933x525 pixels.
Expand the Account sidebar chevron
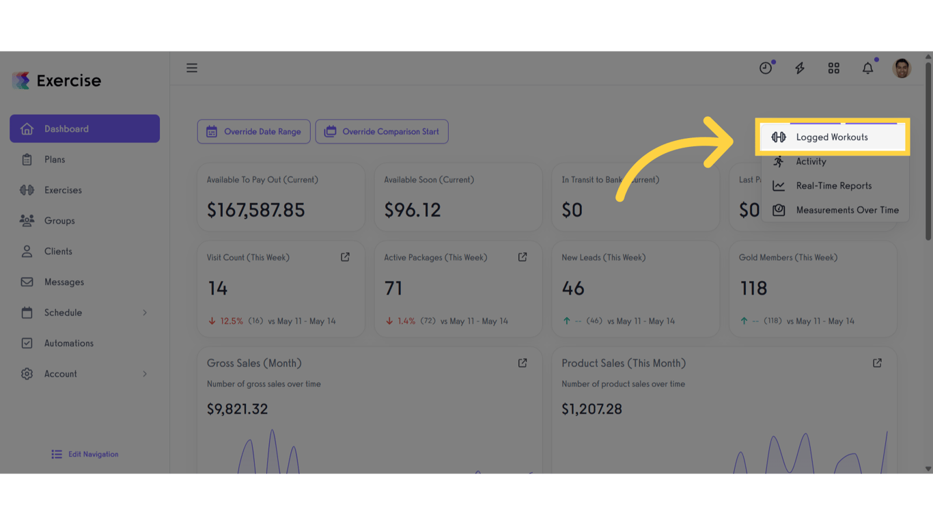click(x=145, y=374)
